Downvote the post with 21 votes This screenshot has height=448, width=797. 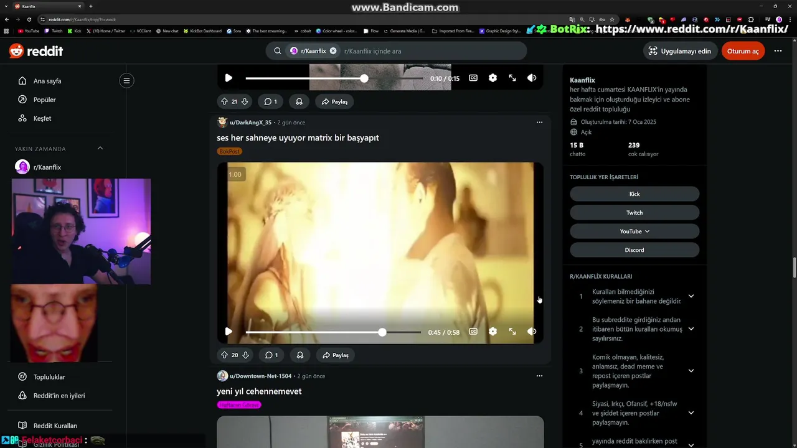(245, 101)
